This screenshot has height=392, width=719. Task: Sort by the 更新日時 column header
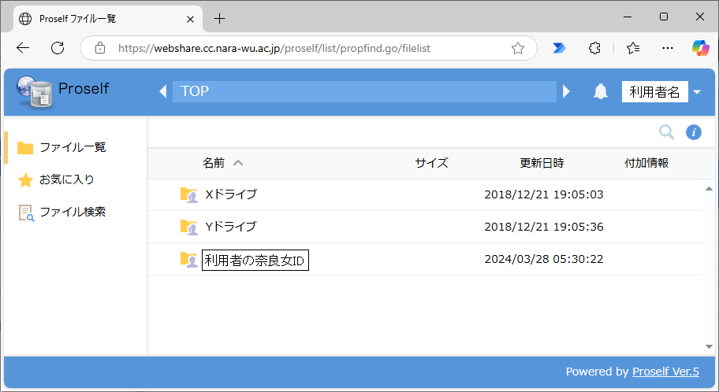click(542, 163)
